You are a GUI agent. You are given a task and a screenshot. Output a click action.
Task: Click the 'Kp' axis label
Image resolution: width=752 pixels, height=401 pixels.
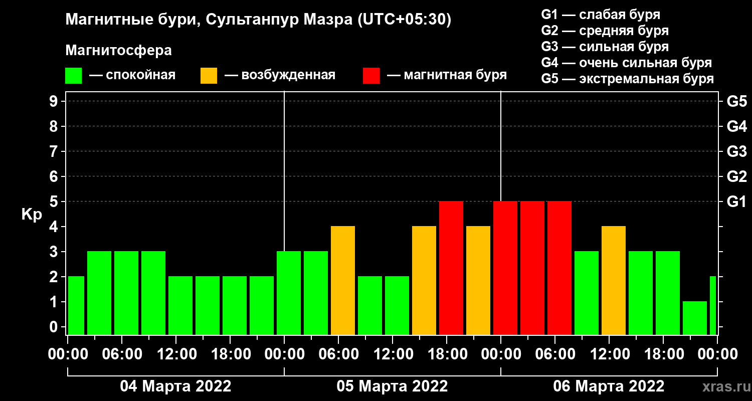pos(32,215)
